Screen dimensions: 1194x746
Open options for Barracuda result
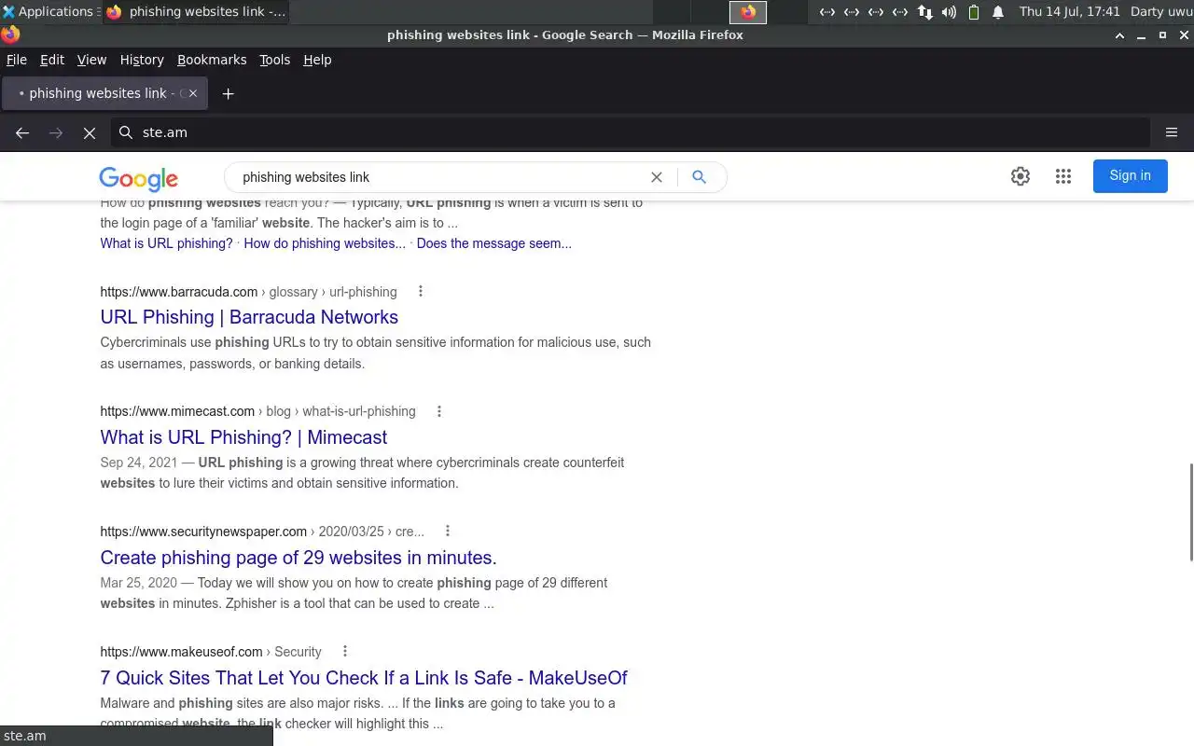pos(421,291)
